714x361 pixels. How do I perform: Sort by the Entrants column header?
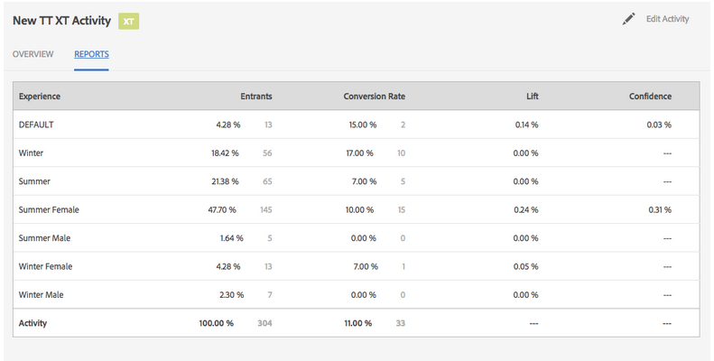[256, 96]
